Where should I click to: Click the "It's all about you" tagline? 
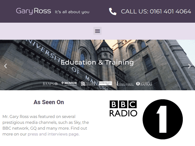coord(72,12)
